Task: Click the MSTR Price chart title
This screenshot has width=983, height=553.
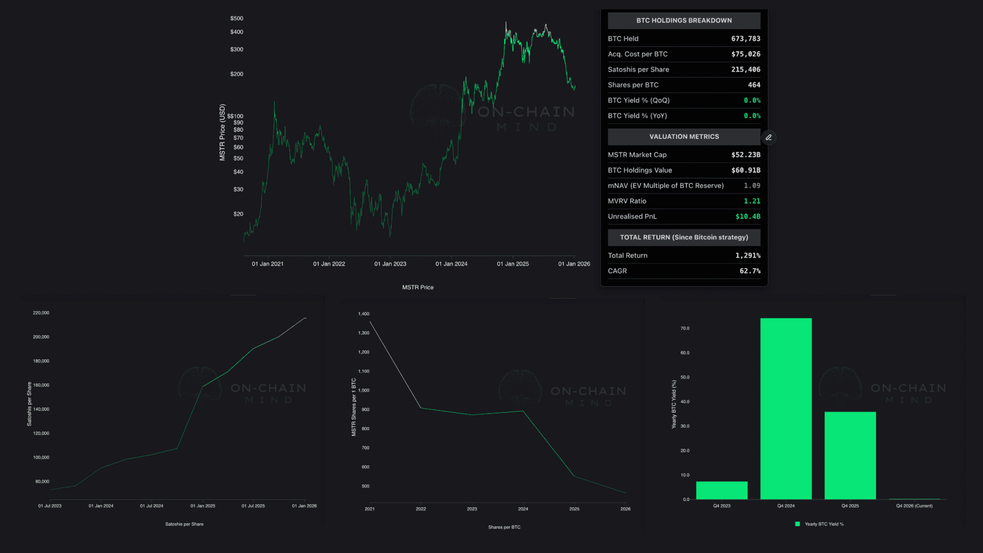Action: [417, 287]
